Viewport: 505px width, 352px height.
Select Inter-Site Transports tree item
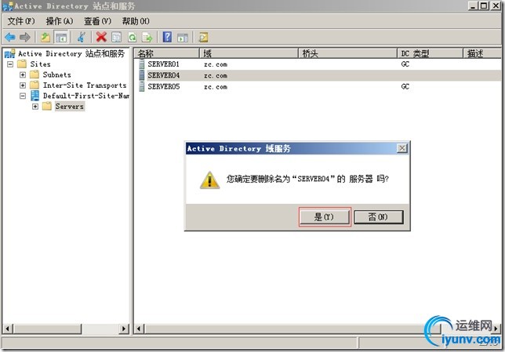click(x=85, y=85)
